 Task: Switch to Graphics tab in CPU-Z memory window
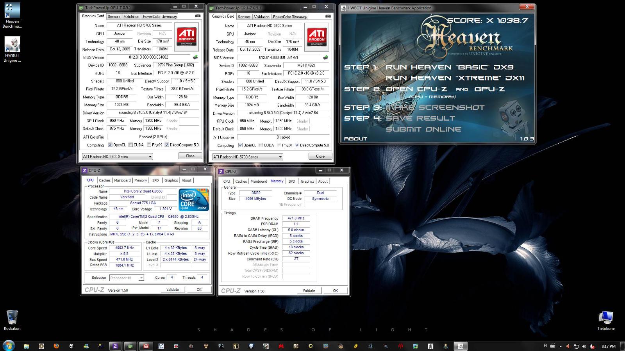(307, 181)
